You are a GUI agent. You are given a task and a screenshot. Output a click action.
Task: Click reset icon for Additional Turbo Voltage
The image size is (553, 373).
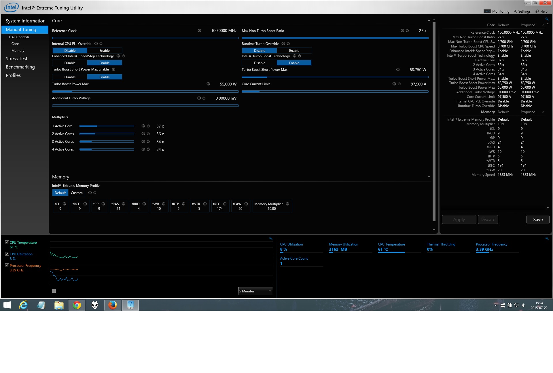tap(204, 98)
